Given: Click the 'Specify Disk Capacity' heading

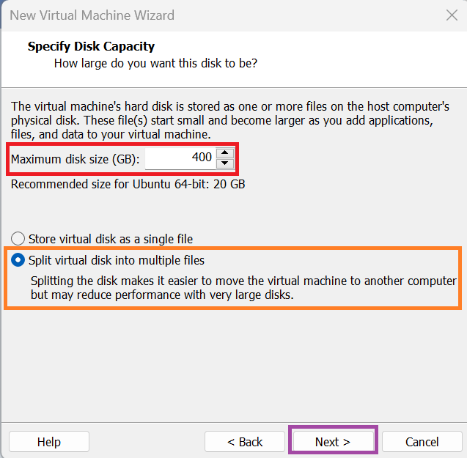Looking at the screenshot, I should 91,46.
